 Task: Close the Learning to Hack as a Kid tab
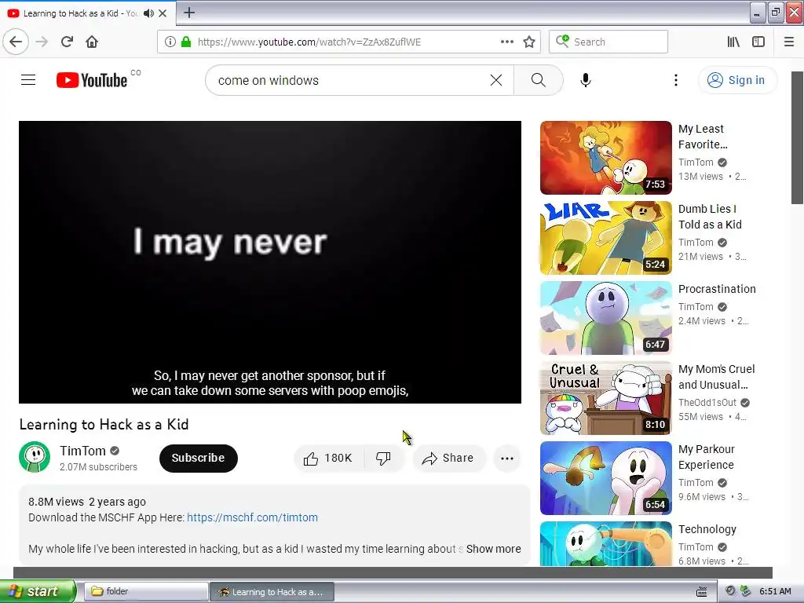click(x=163, y=13)
